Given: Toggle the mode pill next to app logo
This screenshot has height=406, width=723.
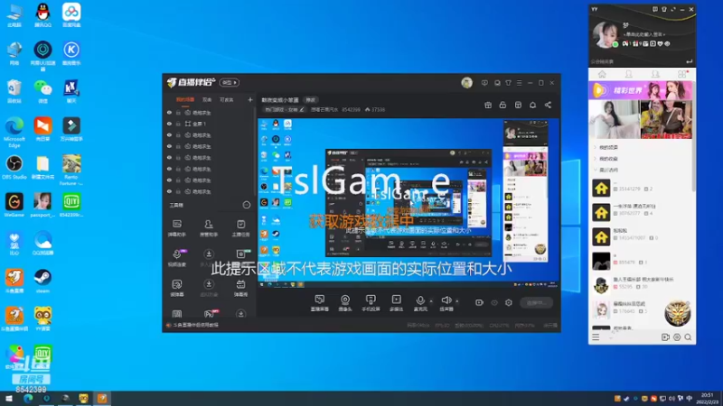Looking at the screenshot, I should tap(230, 82).
